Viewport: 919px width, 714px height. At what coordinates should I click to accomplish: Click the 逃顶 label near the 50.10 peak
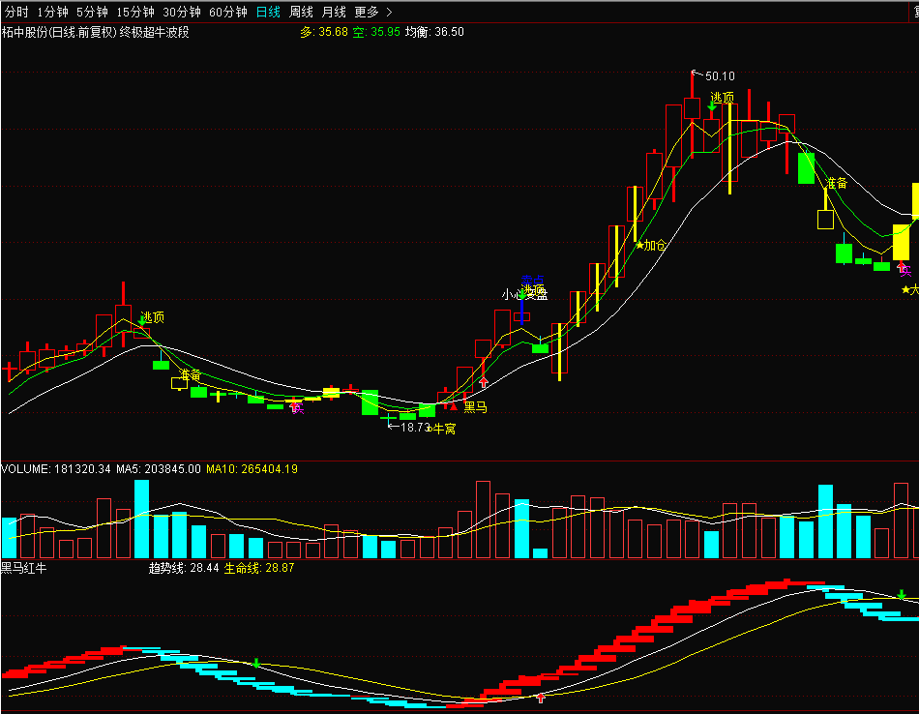click(722, 98)
